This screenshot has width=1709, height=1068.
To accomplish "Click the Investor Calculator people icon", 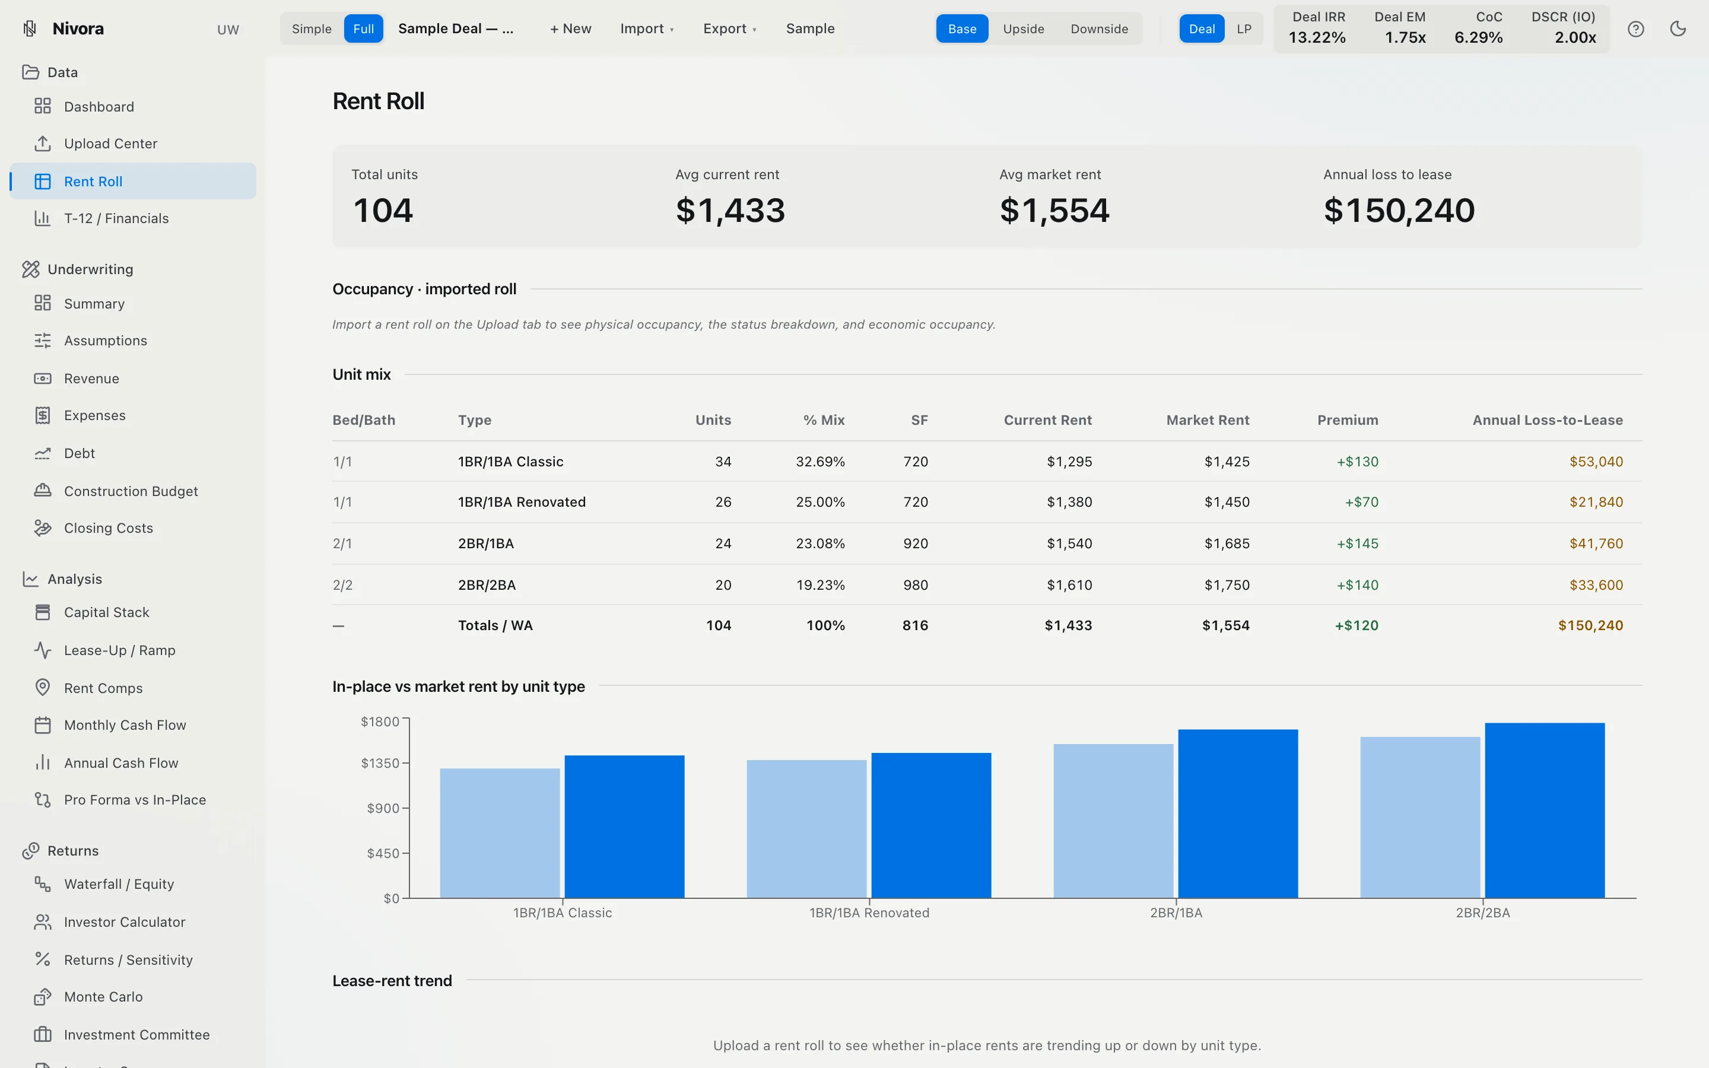I will 42,922.
